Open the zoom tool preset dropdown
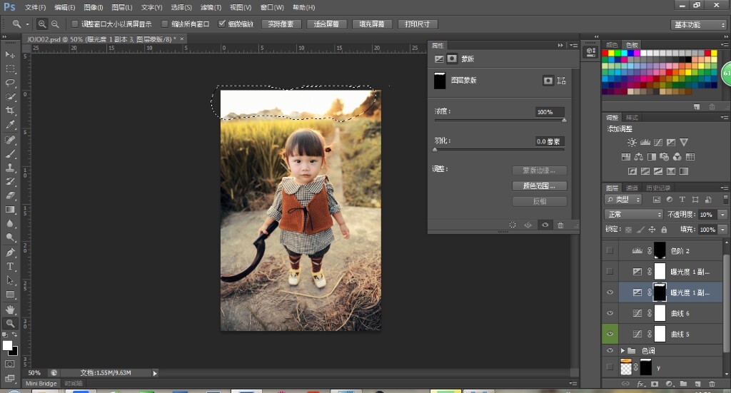 pos(28,24)
